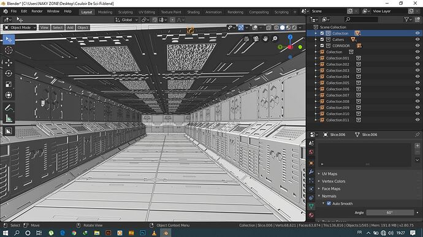Image resolution: width=423 pixels, height=237 pixels.
Task: Toggle perspective/orthographic grid icon in viewport
Action: [x=246, y=39]
